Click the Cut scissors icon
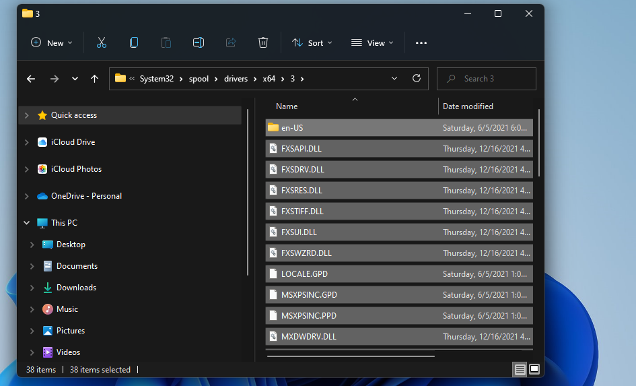 click(x=102, y=42)
